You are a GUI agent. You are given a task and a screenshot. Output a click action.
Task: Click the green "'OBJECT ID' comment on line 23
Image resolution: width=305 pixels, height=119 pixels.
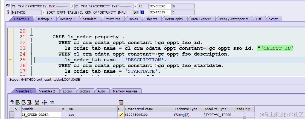coord(275,48)
